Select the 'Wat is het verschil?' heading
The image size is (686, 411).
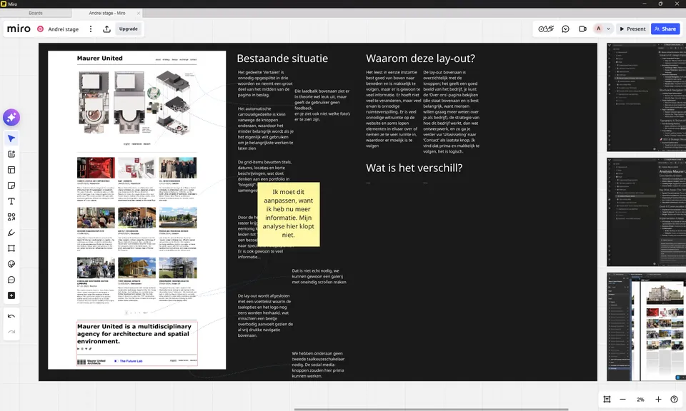click(414, 168)
